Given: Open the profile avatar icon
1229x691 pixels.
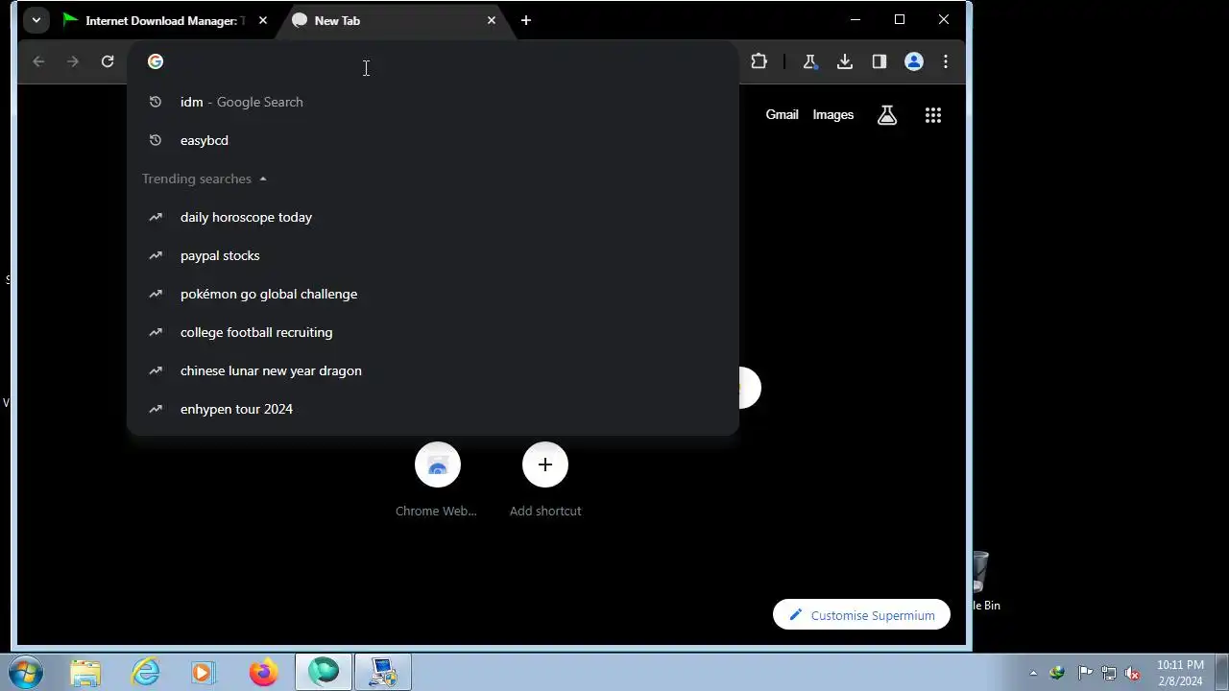Looking at the screenshot, I should (914, 61).
